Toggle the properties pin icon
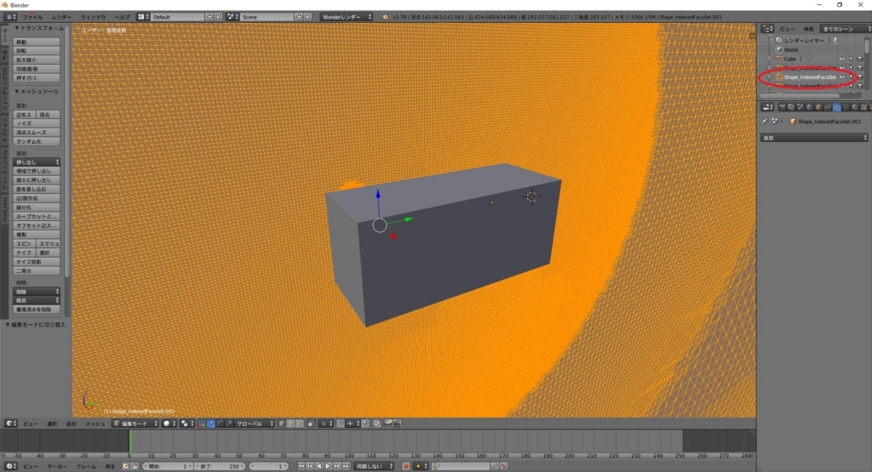 pyautogui.click(x=765, y=122)
